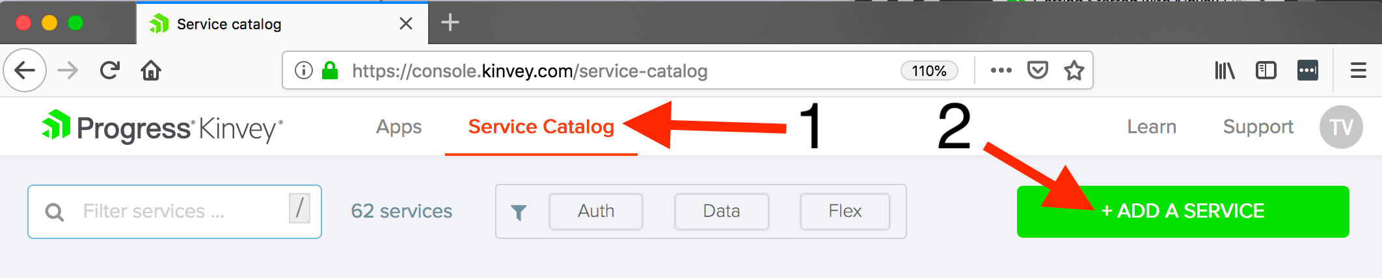This screenshot has height=278, width=1382.
Task: Click the 110% zoom level indicator
Action: (928, 71)
